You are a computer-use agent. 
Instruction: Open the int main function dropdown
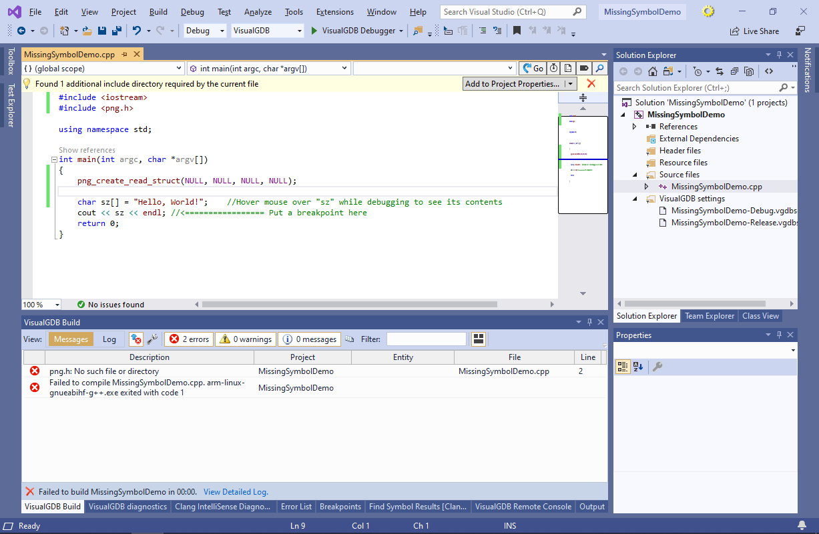click(268, 68)
